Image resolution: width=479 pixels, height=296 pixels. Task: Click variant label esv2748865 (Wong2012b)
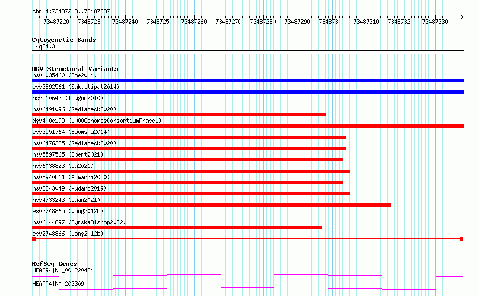pyautogui.click(x=68, y=211)
